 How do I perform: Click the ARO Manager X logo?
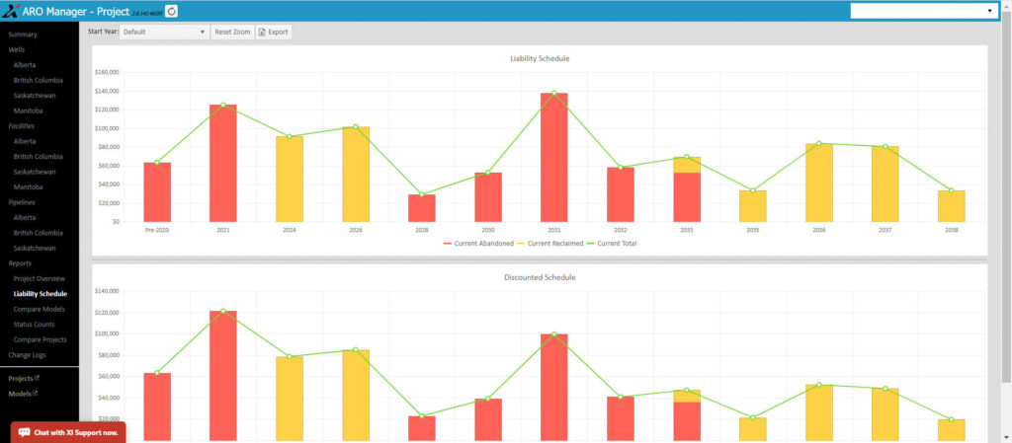click(11, 11)
